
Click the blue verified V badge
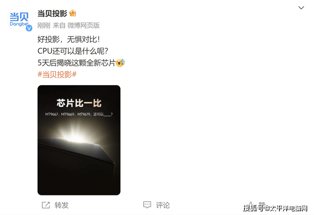pos(29,28)
